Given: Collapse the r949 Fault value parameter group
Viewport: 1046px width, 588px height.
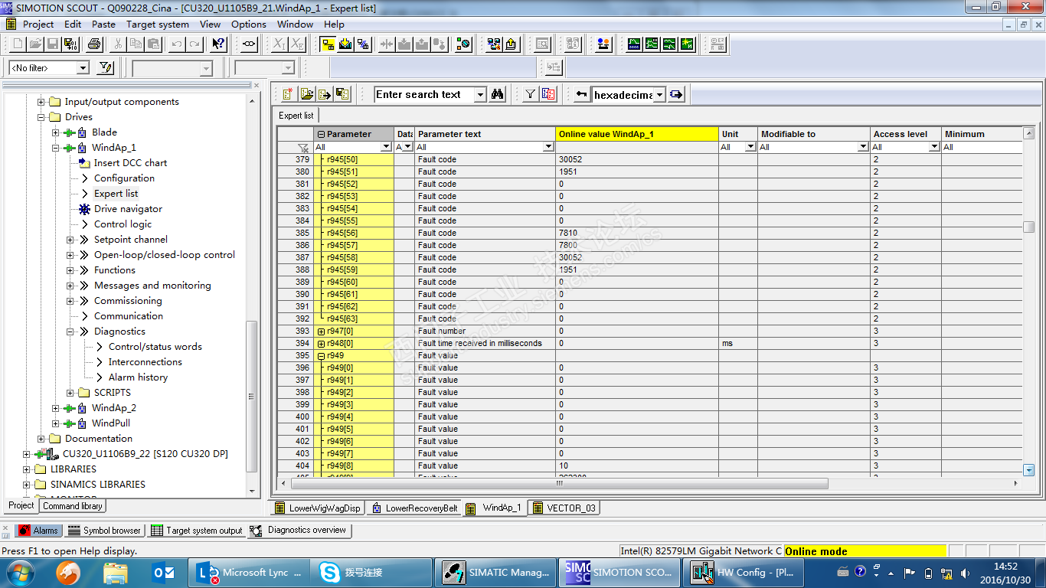Looking at the screenshot, I should click(321, 355).
